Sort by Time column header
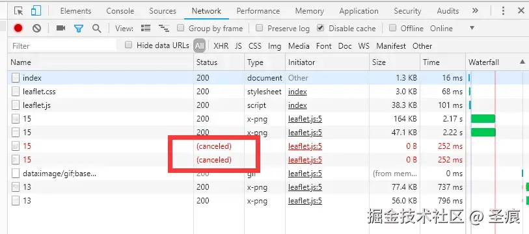Screen dimensions: 529x234 pyautogui.click(x=443, y=62)
